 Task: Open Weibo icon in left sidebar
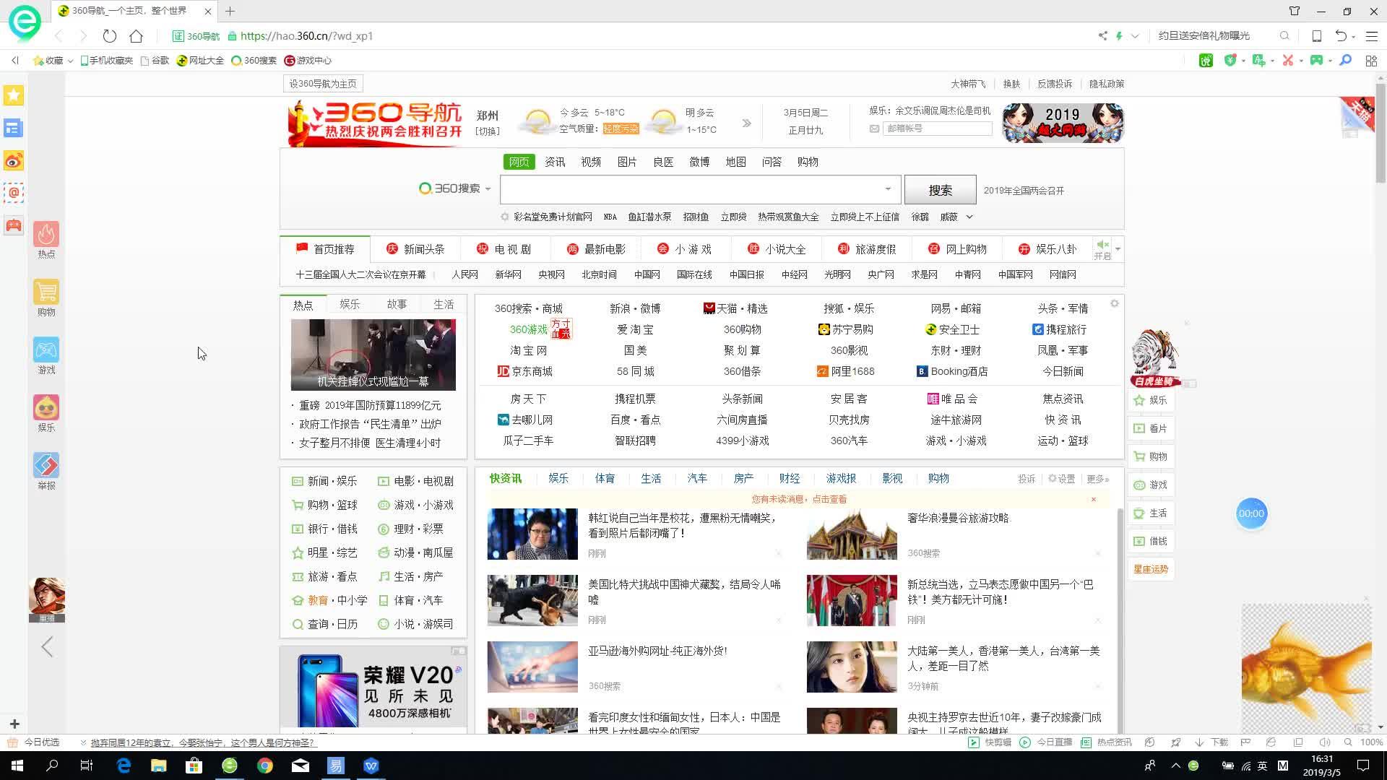coord(14,160)
